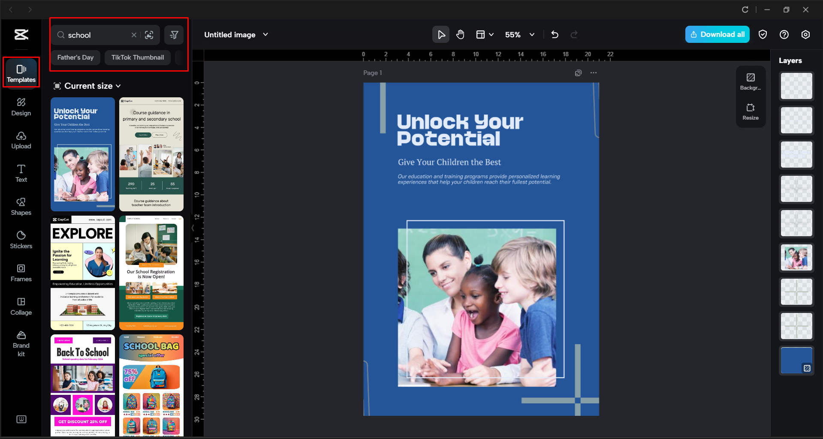823x439 pixels.
Task: Click the search-by-image icon
Action: pos(149,35)
